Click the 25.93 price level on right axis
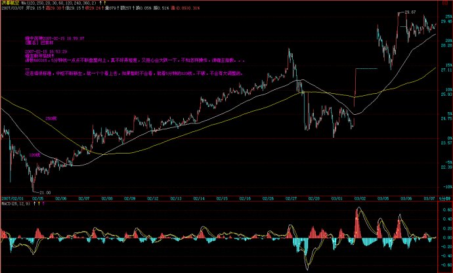453x273 pixels. pyautogui.click(x=446, y=94)
